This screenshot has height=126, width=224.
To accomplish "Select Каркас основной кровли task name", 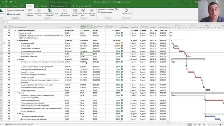I will 30,100.
